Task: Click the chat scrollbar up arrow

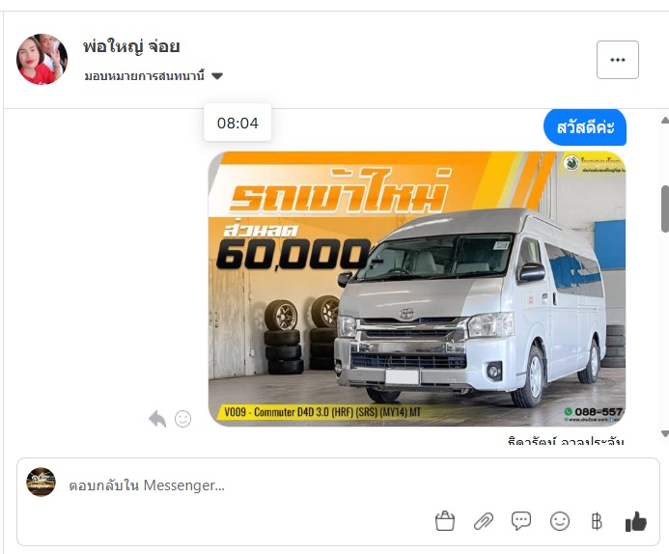Action: point(664,120)
